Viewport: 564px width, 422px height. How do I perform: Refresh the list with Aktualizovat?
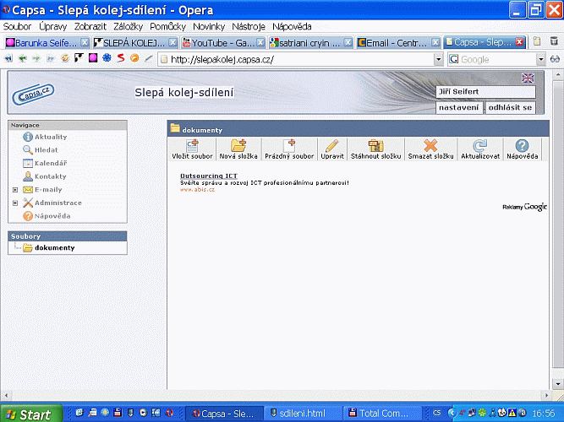tap(479, 147)
